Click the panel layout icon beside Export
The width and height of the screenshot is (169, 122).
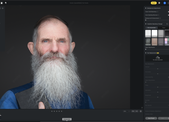(159, 3)
